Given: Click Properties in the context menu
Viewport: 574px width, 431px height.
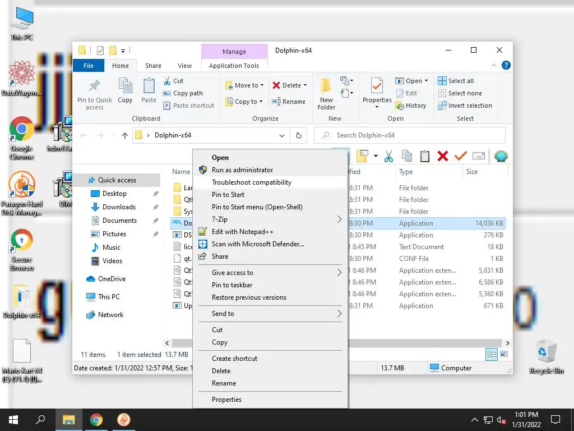Looking at the screenshot, I should [x=270, y=400].
